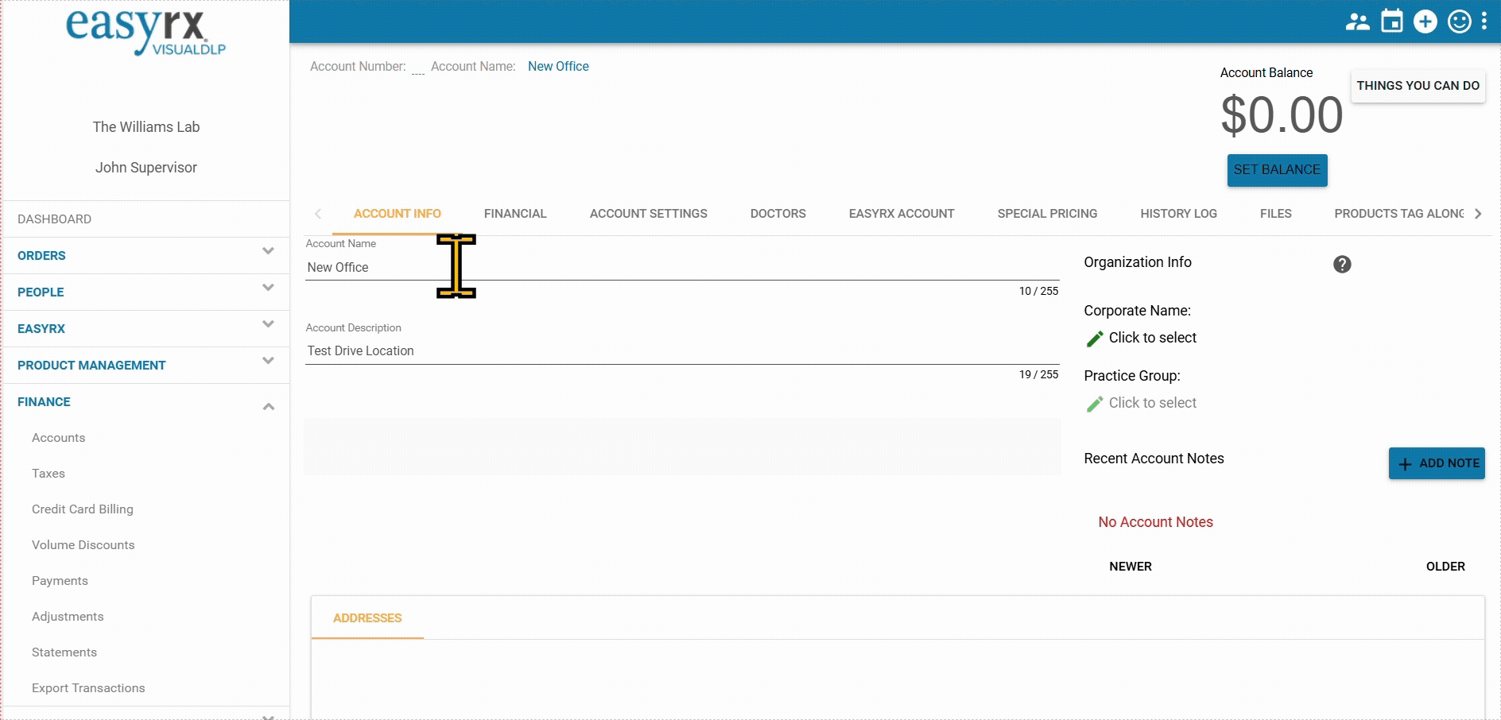Click the Organization Info help question mark
Screen dimensions: 1501x720
(1342, 265)
